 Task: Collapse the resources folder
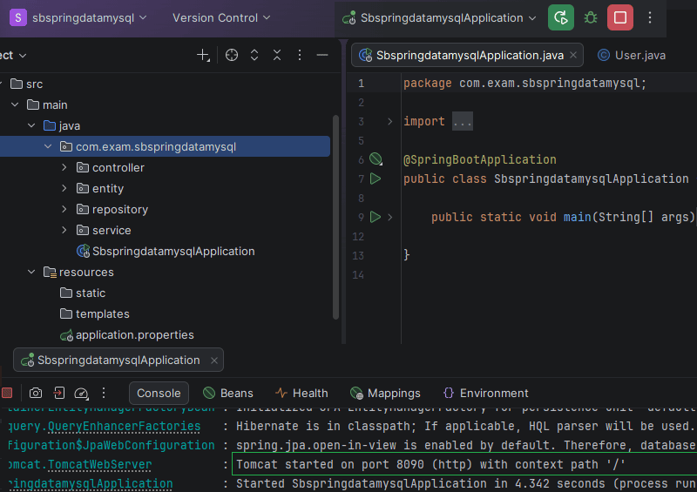tap(31, 272)
